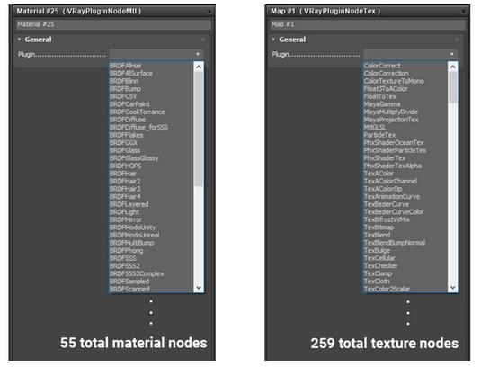Select TexClamp entry

coord(378,273)
